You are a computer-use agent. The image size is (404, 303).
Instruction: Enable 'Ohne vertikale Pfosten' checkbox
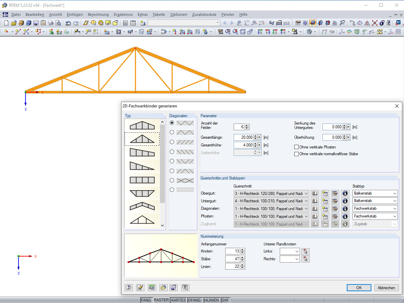[x=296, y=147]
